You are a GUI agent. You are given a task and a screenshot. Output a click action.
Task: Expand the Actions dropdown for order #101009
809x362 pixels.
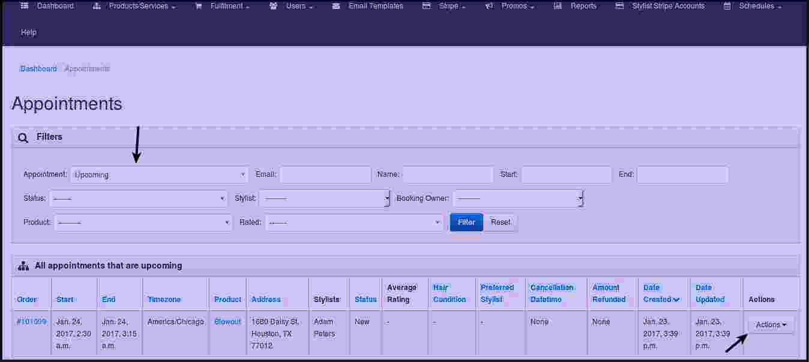pyautogui.click(x=771, y=325)
